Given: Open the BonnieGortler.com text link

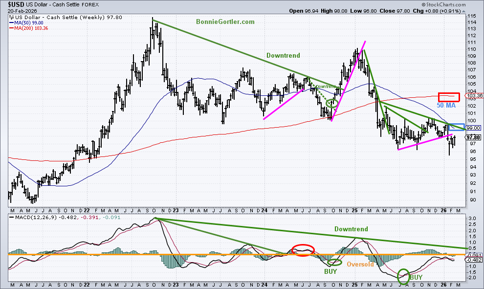Looking at the screenshot, I should [225, 22].
